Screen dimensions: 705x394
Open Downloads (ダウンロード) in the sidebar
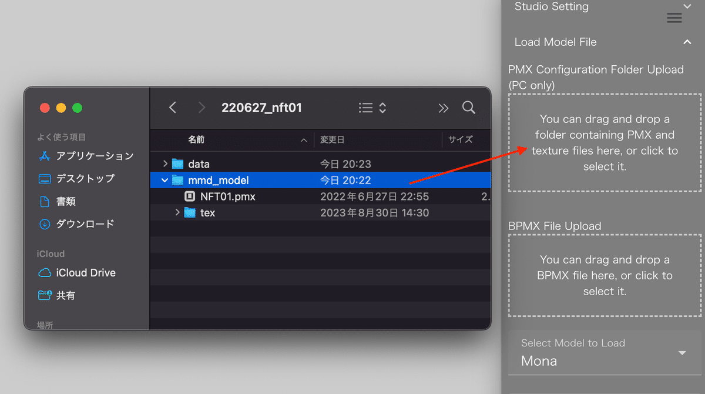point(85,224)
